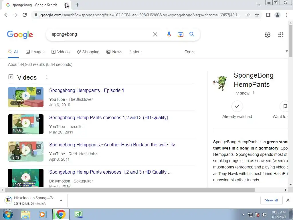Open Chrome side panel
Image resolution: width=293 pixels, height=220 pixels.
pyautogui.click(x=268, y=15)
